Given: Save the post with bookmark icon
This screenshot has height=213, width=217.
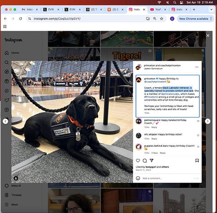Looking at the screenshot, I should pos(197,161).
